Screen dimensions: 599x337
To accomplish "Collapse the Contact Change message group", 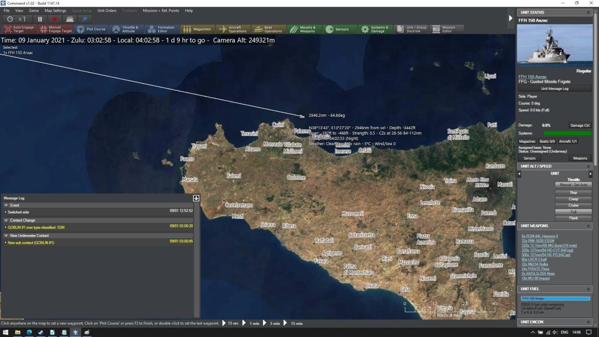I will 7,220.
